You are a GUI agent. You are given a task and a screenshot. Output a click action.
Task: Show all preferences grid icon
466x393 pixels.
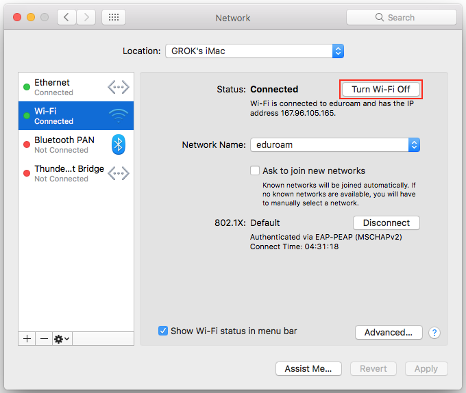(x=113, y=18)
